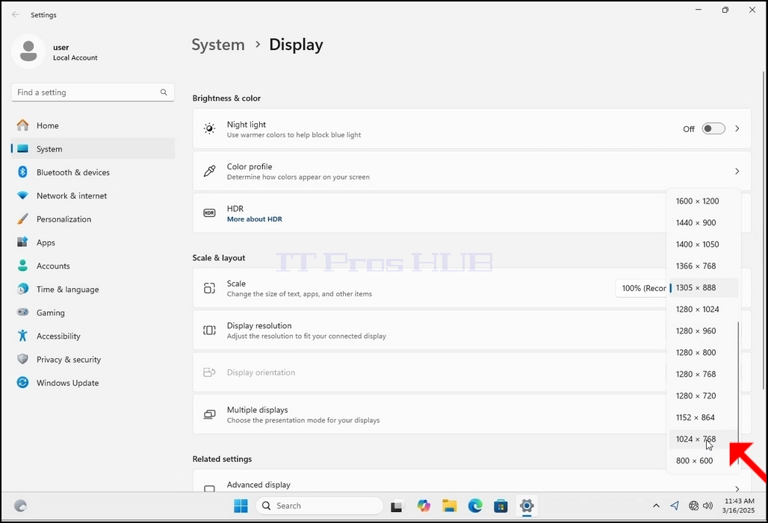
Task: Open Home in the sidebar
Action: (93, 126)
